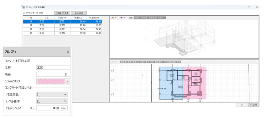Click the 打設レベル変更 button
This screenshot has width=267, height=118.
[x=62, y=13]
